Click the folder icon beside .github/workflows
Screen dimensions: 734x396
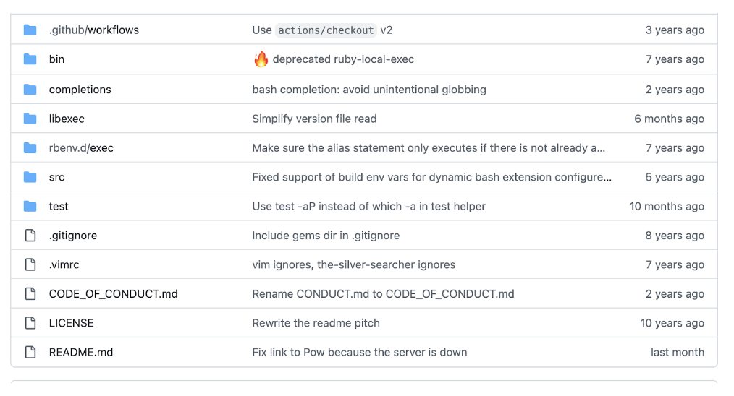[x=30, y=30]
